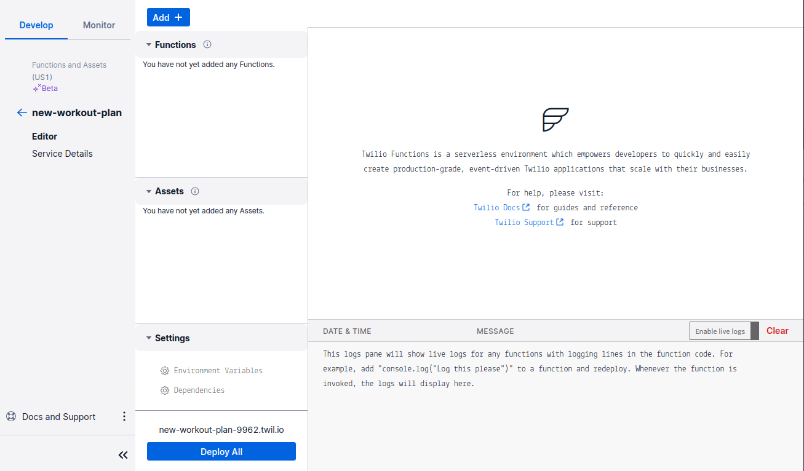Click 'You have not yet added any Assets.' text
This screenshot has width=804, height=471.
tap(204, 210)
